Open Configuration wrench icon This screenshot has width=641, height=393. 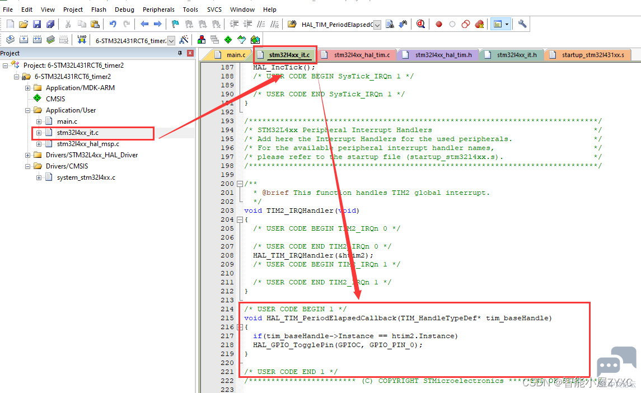click(522, 24)
